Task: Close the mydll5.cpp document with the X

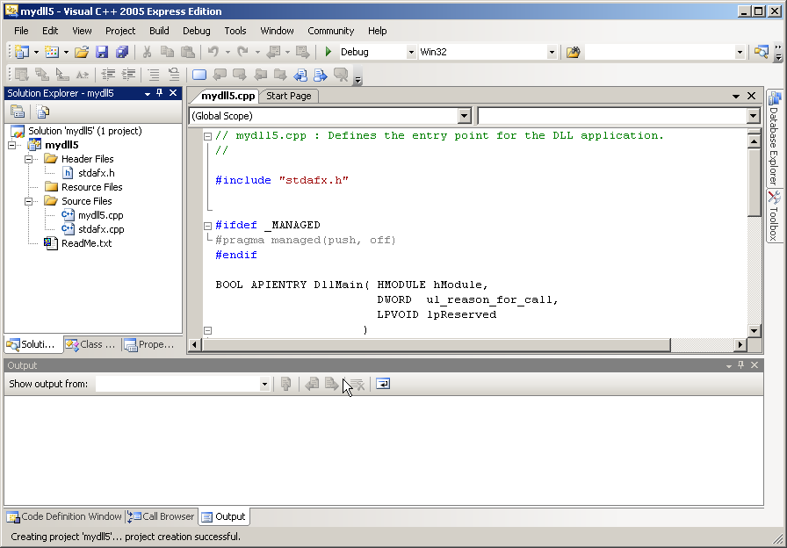Action: coord(751,96)
